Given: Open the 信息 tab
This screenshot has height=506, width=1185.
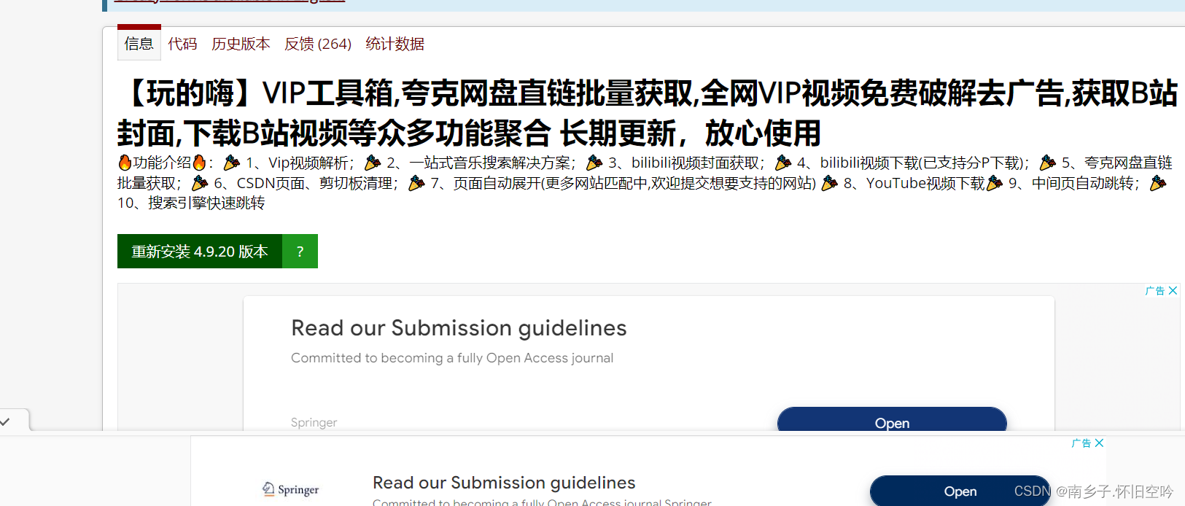Looking at the screenshot, I should [x=139, y=44].
